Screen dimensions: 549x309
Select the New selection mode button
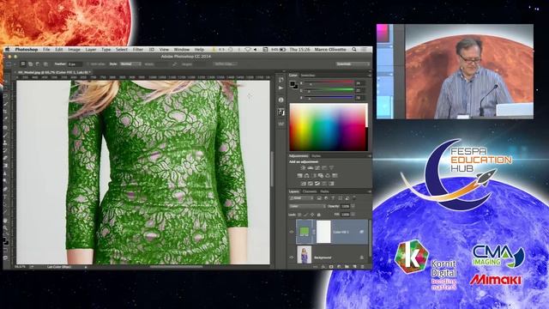coord(23,64)
